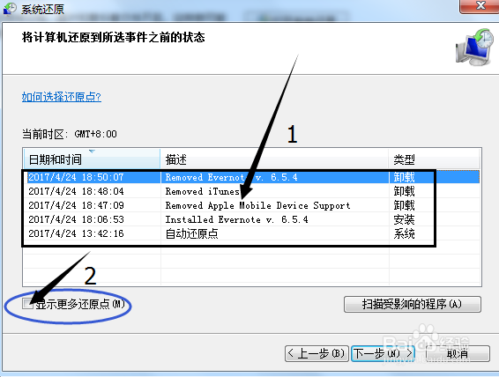Click the Removed iTunes description
The height and width of the screenshot is (377, 499).
click(203, 191)
